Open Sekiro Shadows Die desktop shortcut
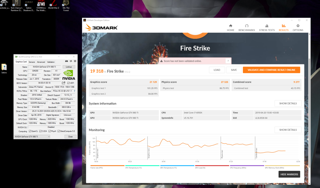The height and width of the screenshot is (188, 320). 29,6
